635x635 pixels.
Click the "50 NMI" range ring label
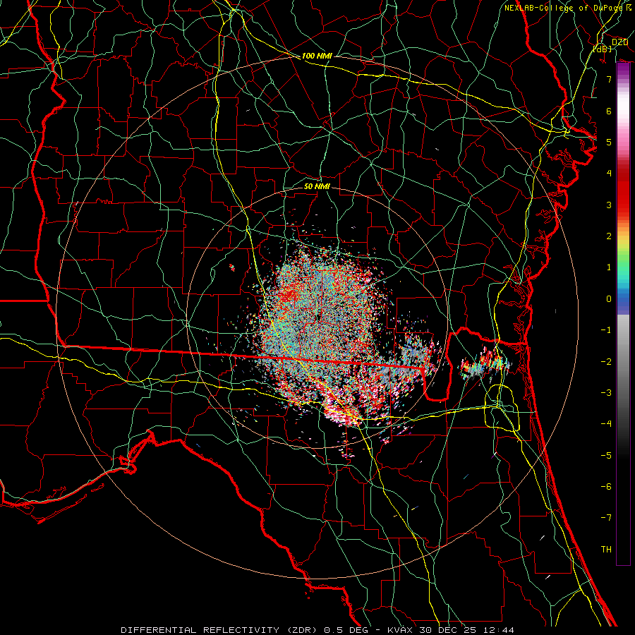[317, 186]
